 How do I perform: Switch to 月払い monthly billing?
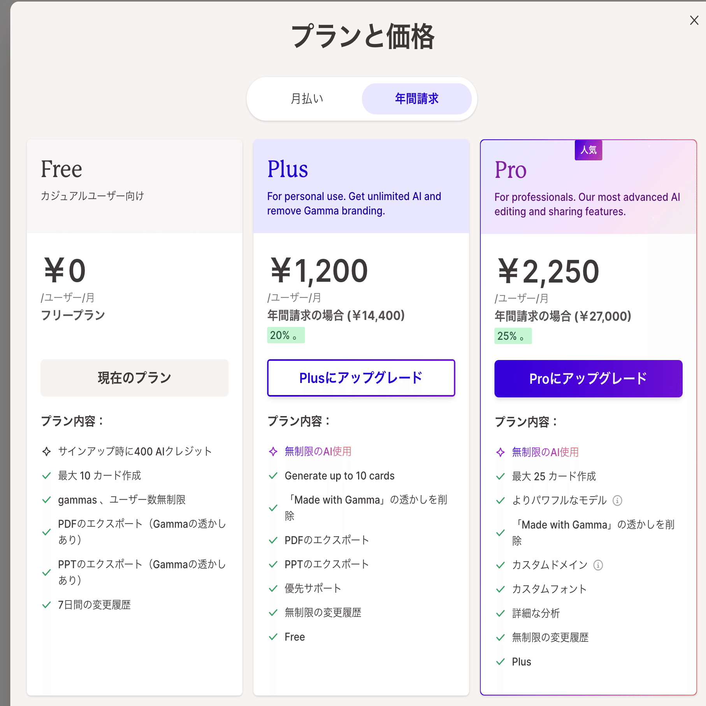pos(307,99)
